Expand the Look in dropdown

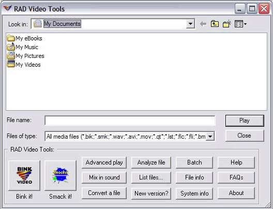(190, 24)
